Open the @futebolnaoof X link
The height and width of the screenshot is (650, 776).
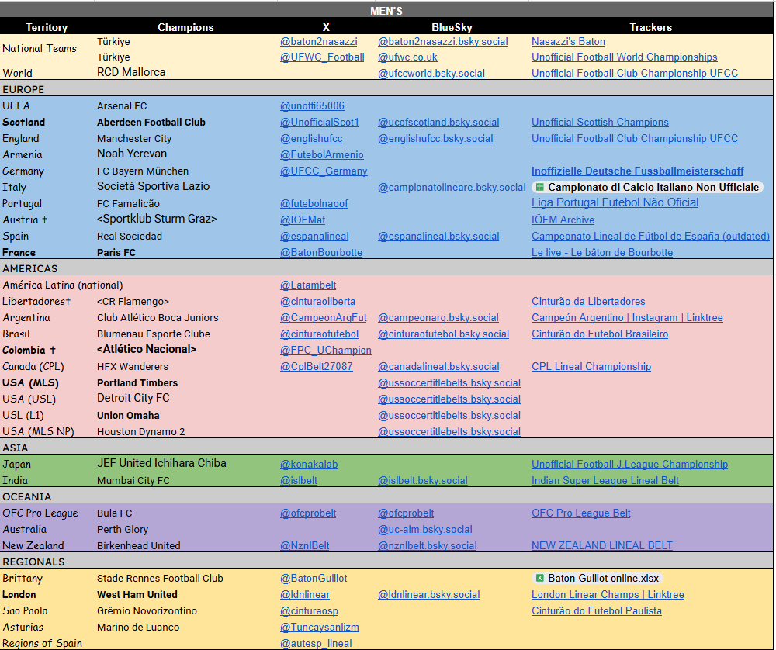coord(314,204)
